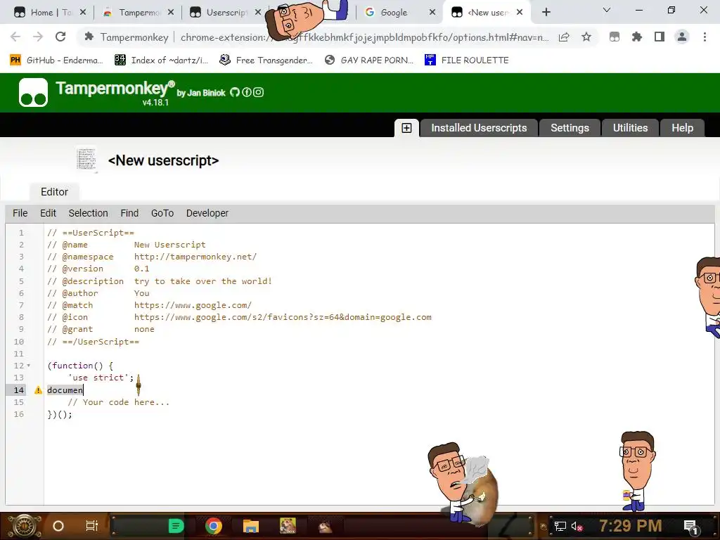Viewport: 720px width, 540px height.
Task: Open the Tampermonkey extension toolbar icon
Action: coord(615,37)
